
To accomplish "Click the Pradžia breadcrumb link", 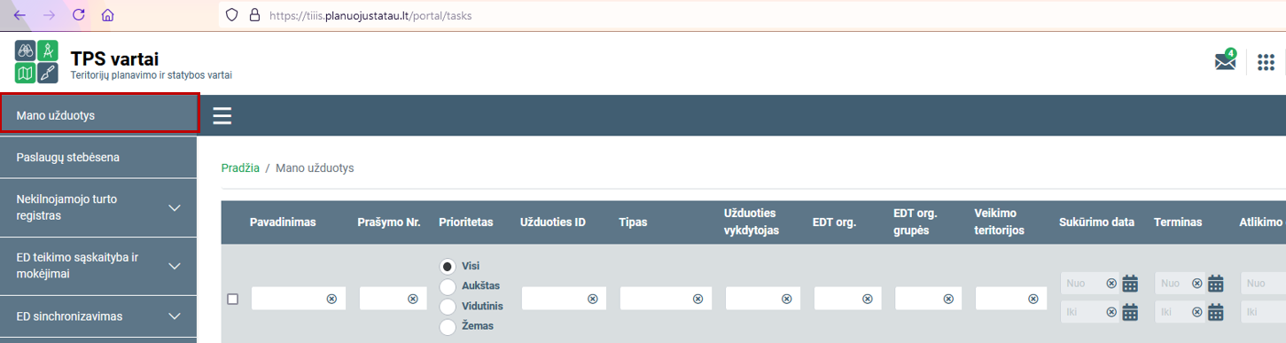I will [240, 168].
